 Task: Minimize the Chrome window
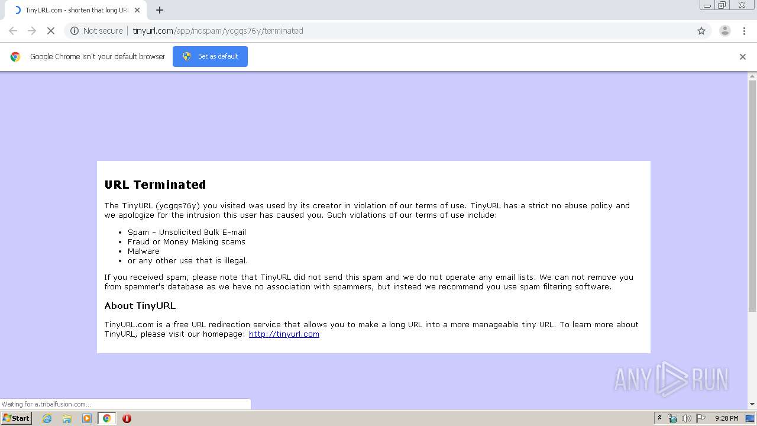(707, 5)
